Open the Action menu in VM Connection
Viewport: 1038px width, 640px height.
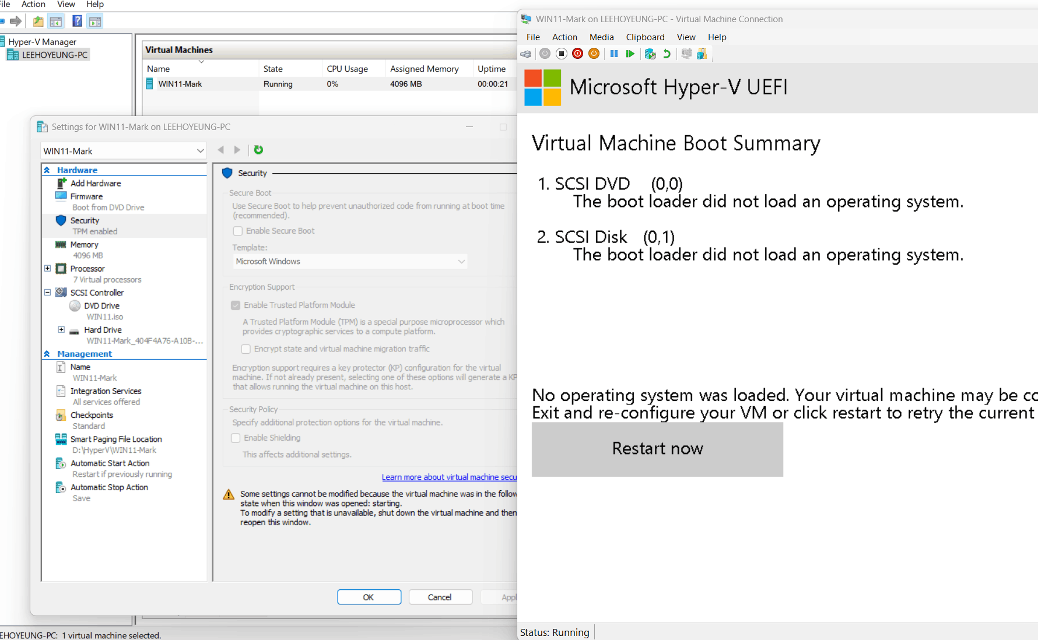(564, 37)
